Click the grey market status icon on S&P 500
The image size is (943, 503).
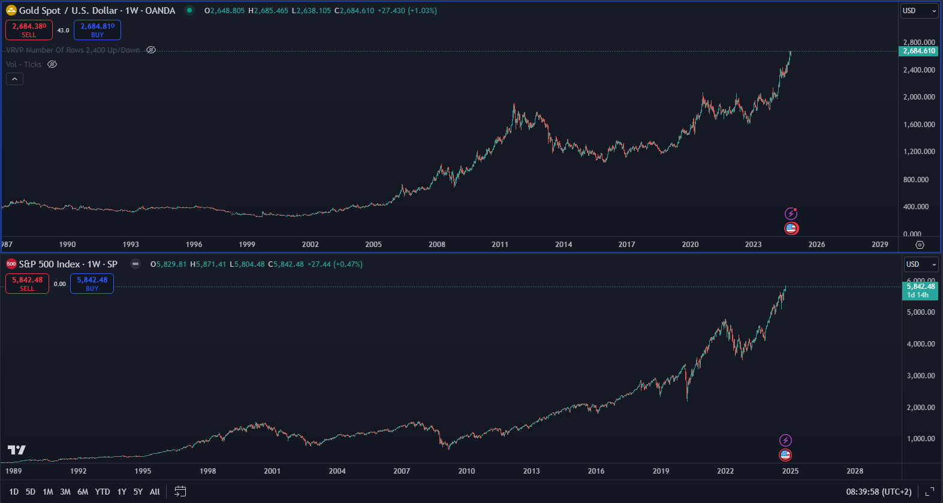pyautogui.click(x=135, y=264)
